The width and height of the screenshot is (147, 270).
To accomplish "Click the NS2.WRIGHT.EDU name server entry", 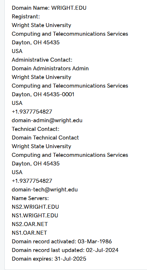I will pyautogui.click(x=35, y=207).
